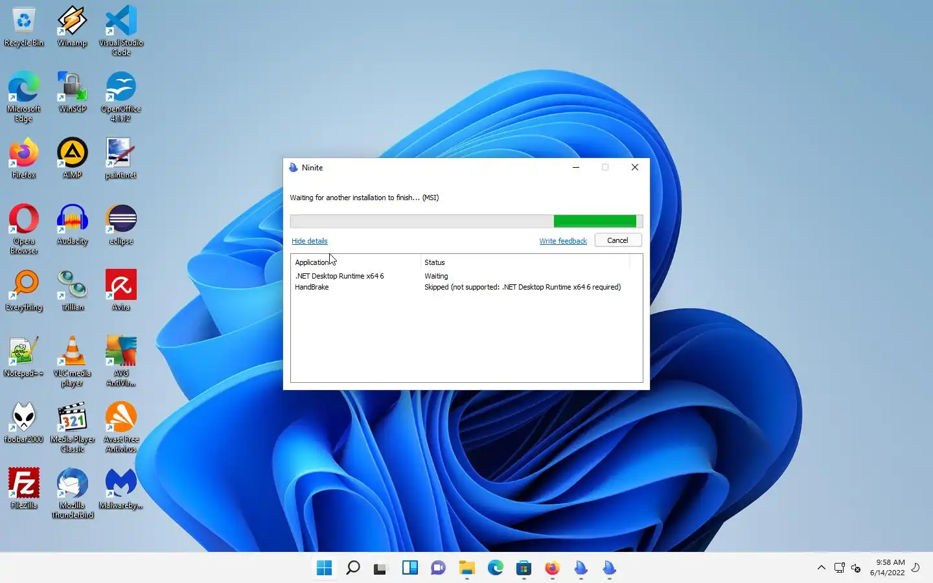This screenshot has height=583, width=933.
Task: Select the Avira desktop shortcut
Action: (x=121, y=291)
